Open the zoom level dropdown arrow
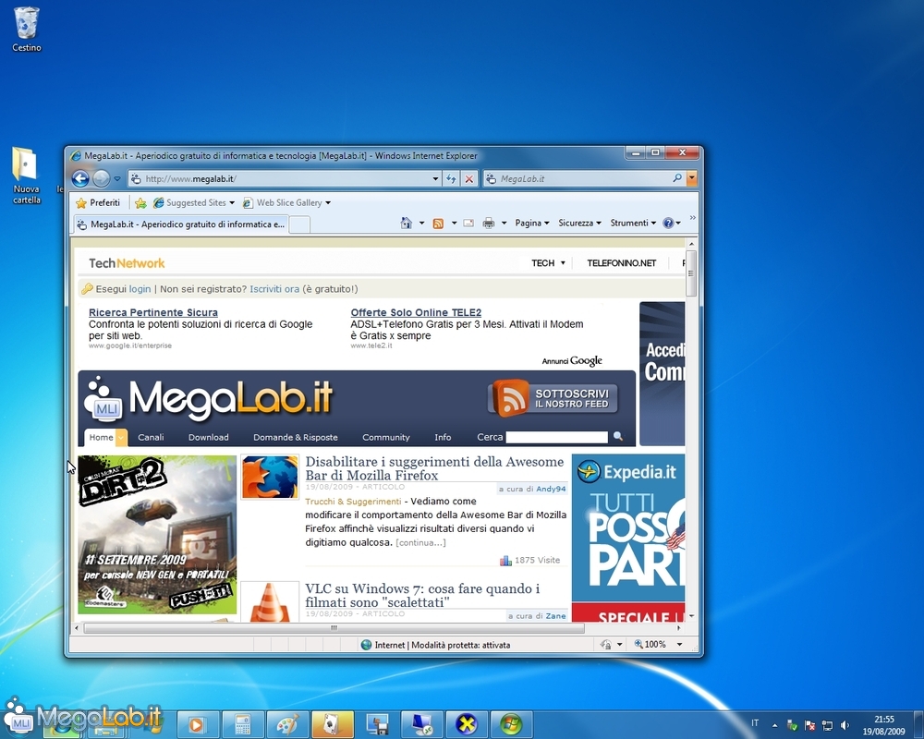 pos(679,645)
